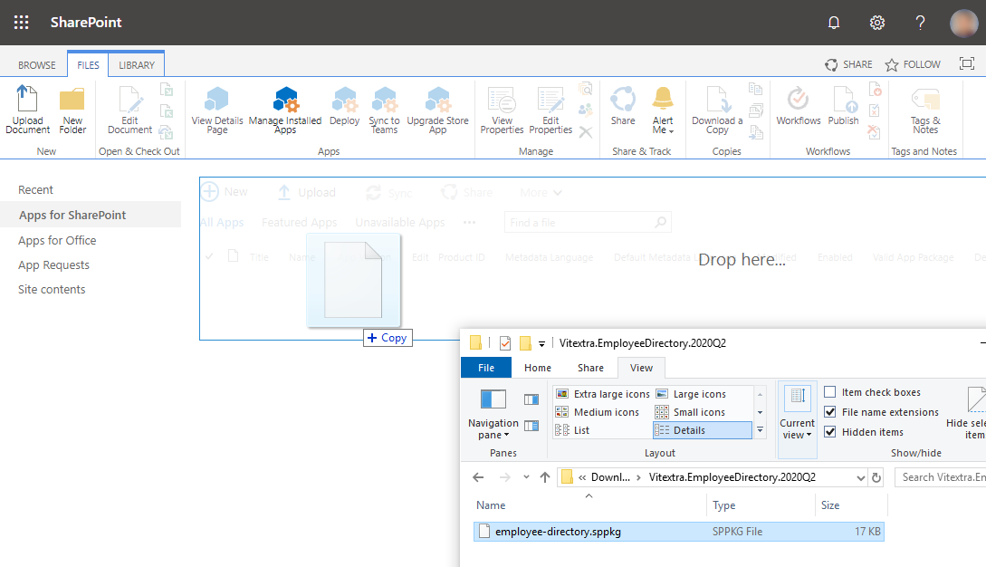Image resolution: width=986 pixels, height=567 pixels.
Task: Open the help question mark icon
Action: (920, 23)
